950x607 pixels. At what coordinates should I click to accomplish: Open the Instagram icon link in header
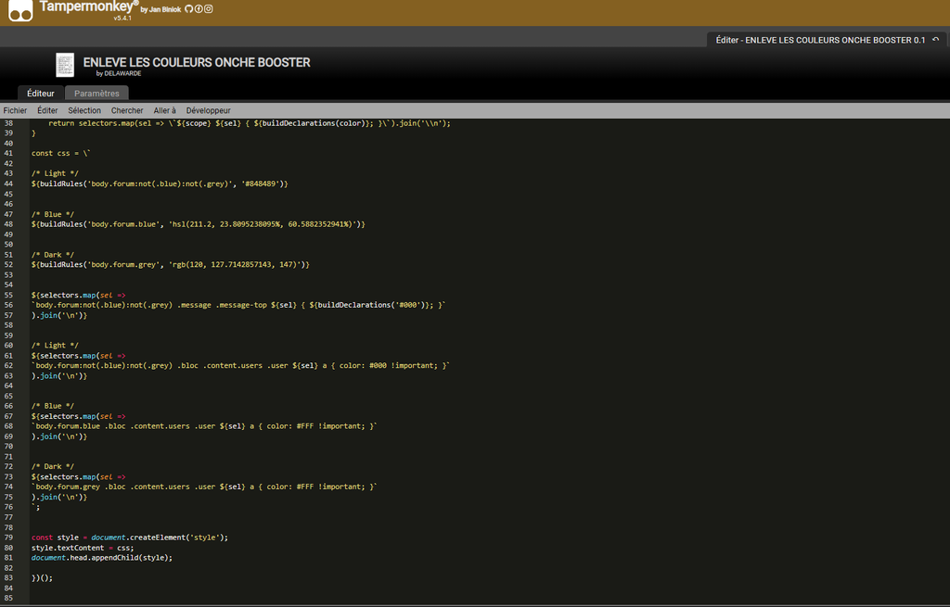208,9
